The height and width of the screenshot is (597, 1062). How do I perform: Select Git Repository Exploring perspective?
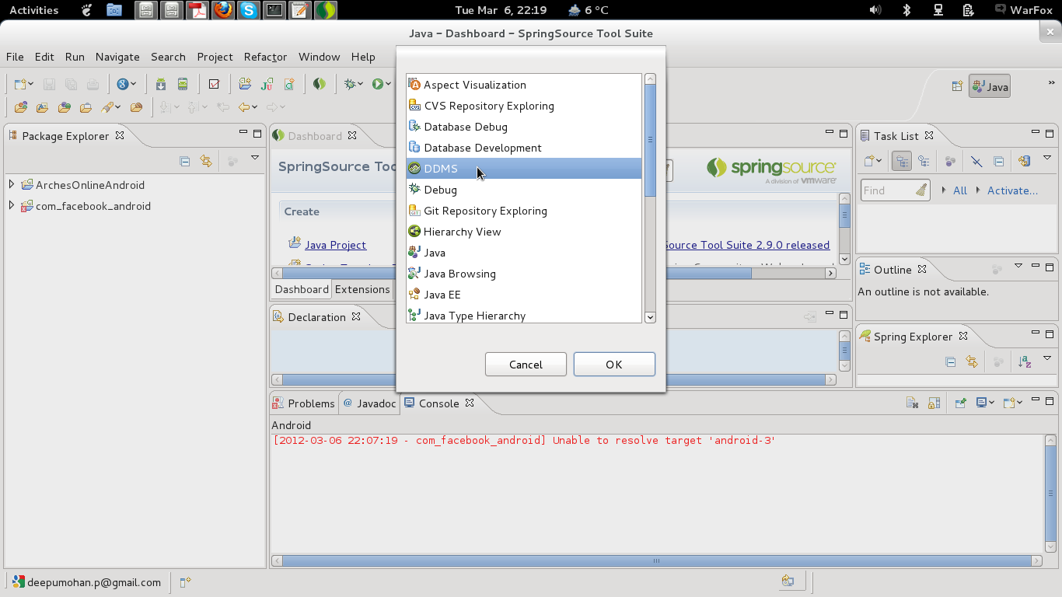(524, 211)
